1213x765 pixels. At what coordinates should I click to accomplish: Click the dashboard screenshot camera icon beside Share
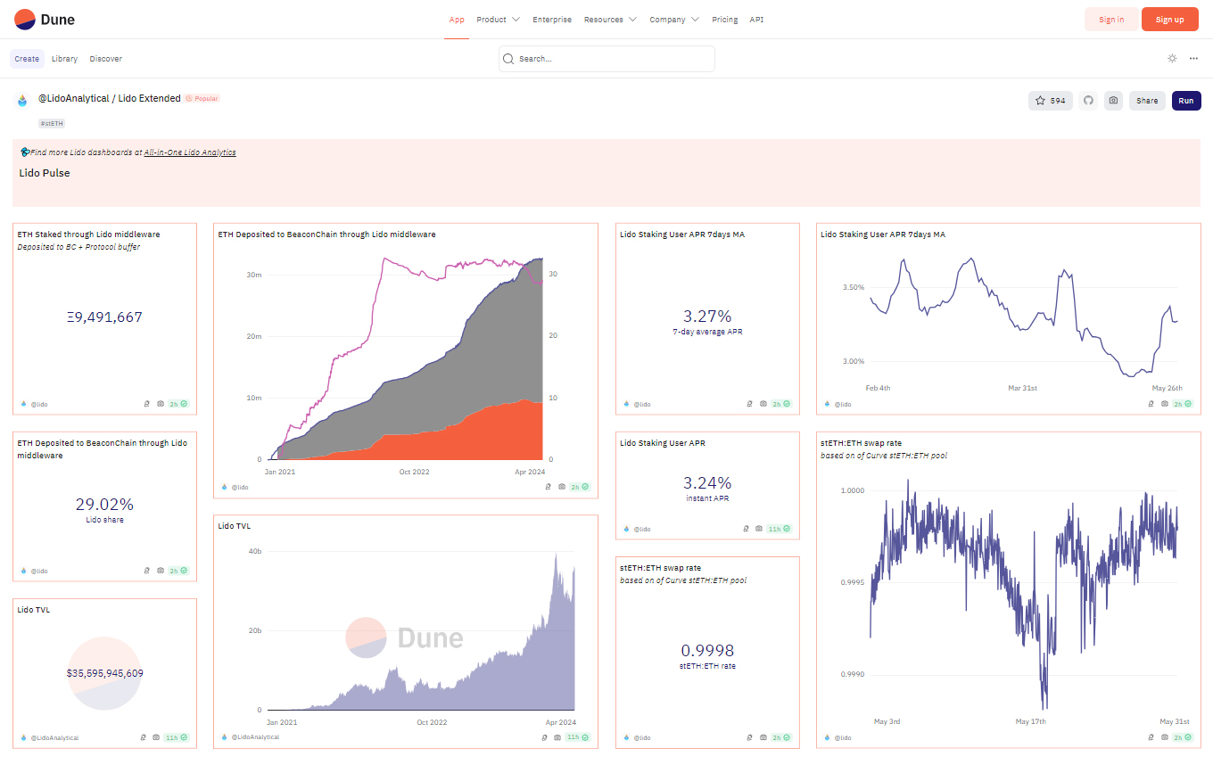point(1113,101)
